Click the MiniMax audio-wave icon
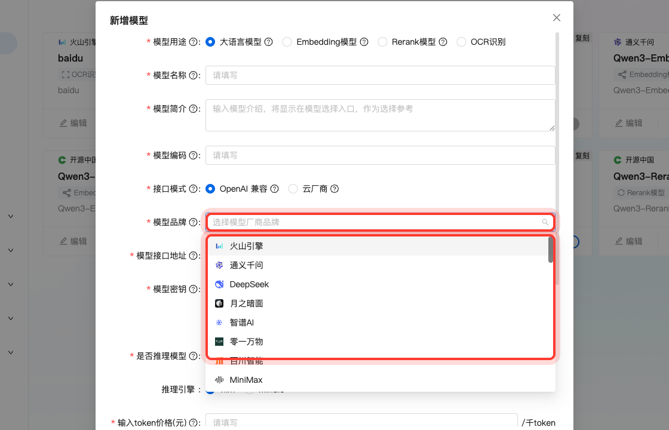 [x=219, y=379]
